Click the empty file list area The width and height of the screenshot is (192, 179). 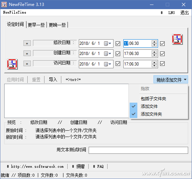(x=67, y=101)
